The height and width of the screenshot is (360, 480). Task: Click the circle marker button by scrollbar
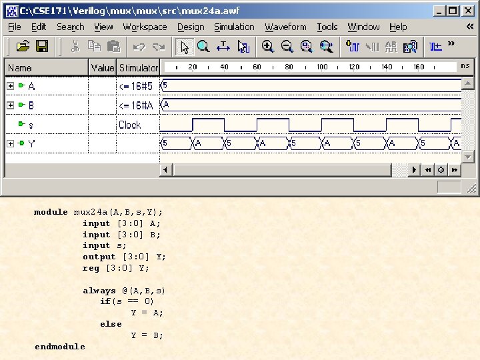pyautogui.click(x=441, y=170)
